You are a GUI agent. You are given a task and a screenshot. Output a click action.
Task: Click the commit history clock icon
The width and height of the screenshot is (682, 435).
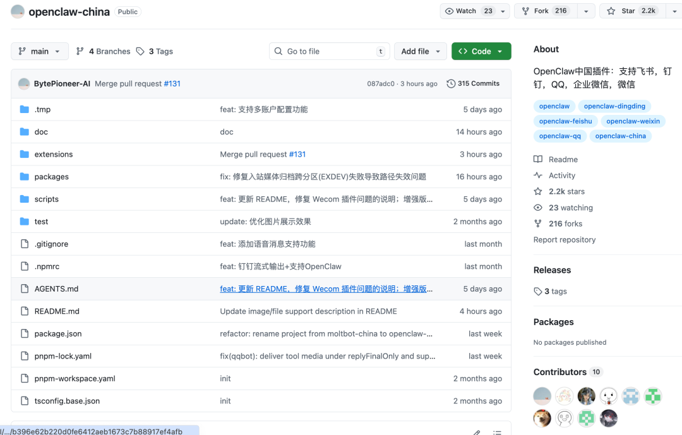tap(451, 83)
